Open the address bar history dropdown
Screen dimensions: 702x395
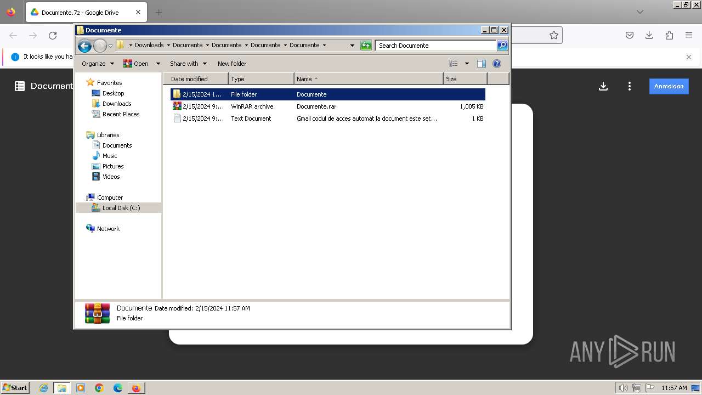(352, 46)
